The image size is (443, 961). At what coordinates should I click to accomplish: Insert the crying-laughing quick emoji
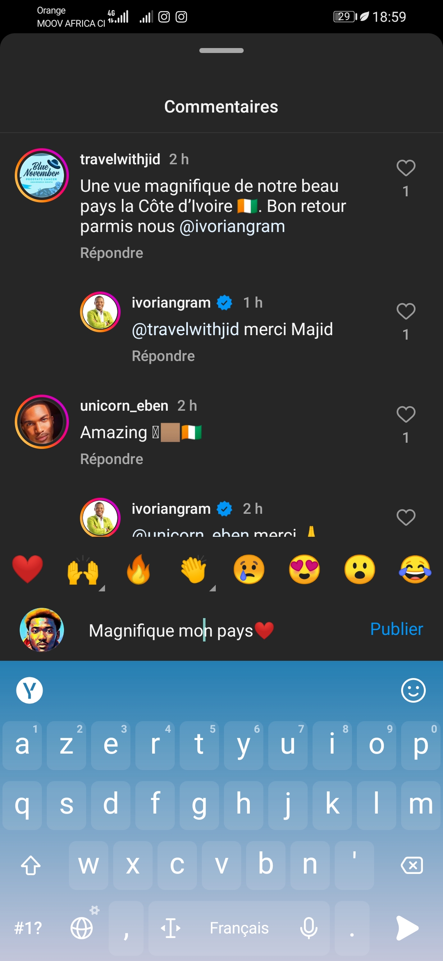[415, 569]
